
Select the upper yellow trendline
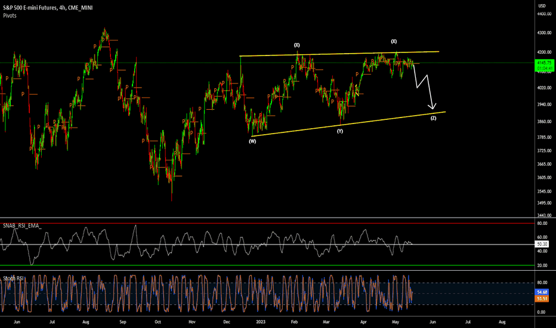339,54
